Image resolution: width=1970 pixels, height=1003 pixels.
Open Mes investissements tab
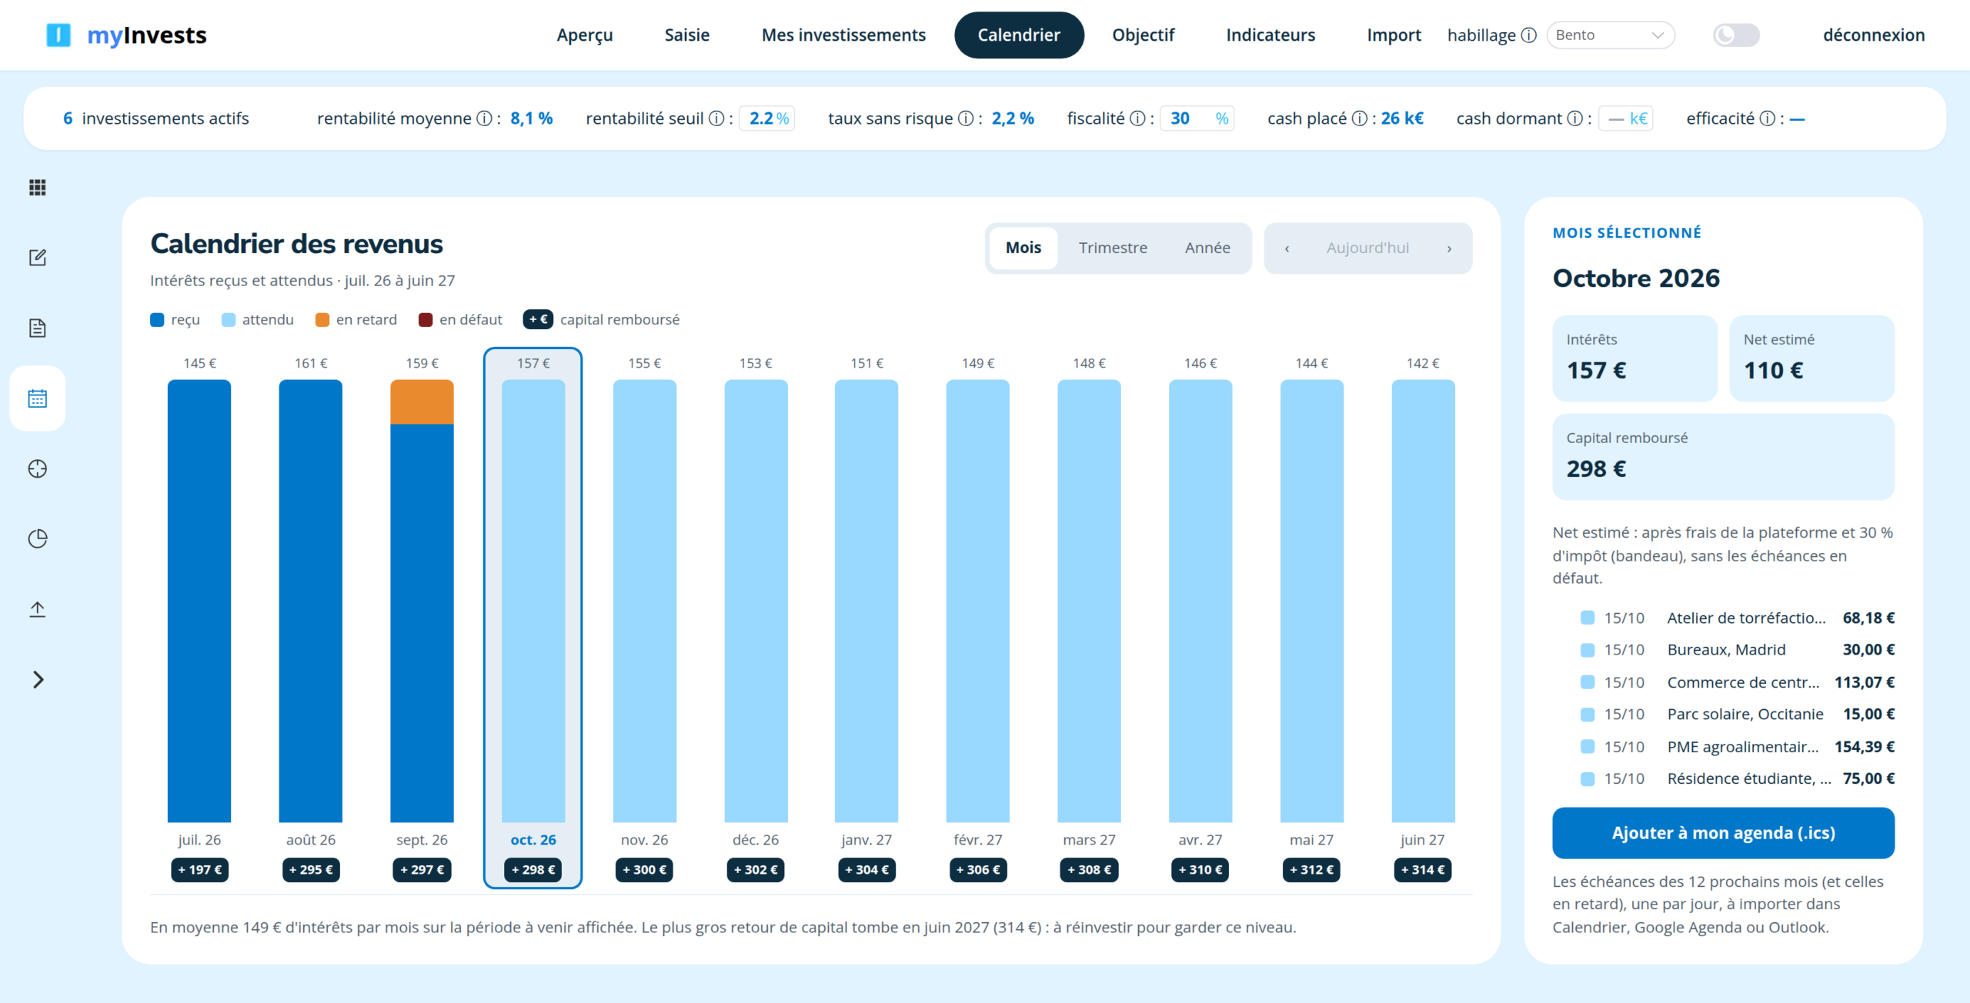[x=843, y=35]
